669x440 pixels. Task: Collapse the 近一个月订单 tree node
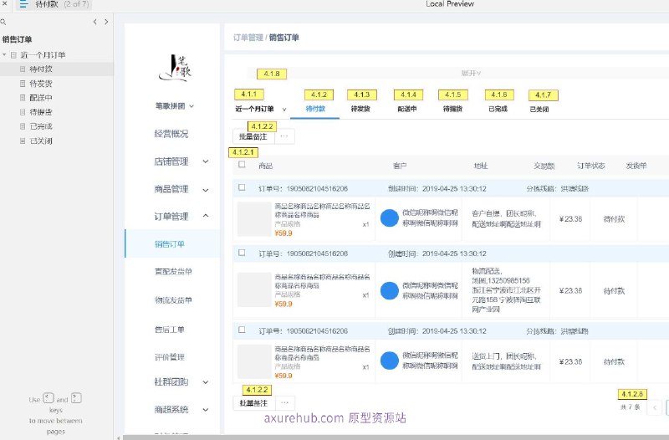(x=4, y=55)
